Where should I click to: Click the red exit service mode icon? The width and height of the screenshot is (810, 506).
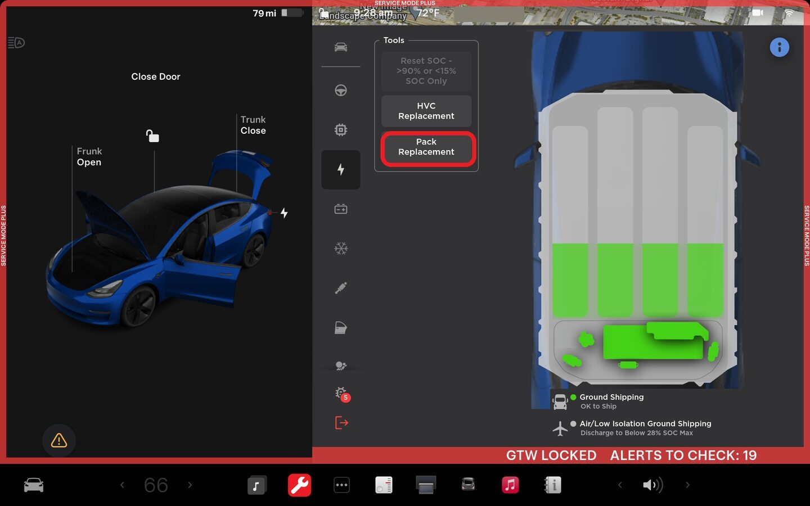341,423
